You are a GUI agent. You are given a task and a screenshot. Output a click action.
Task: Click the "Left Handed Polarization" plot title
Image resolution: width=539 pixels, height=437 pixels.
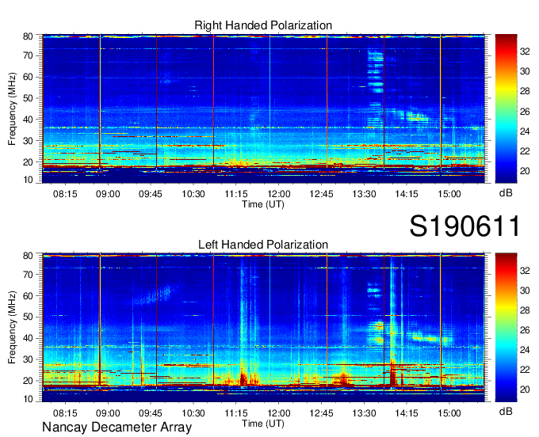tap(263, 245)
